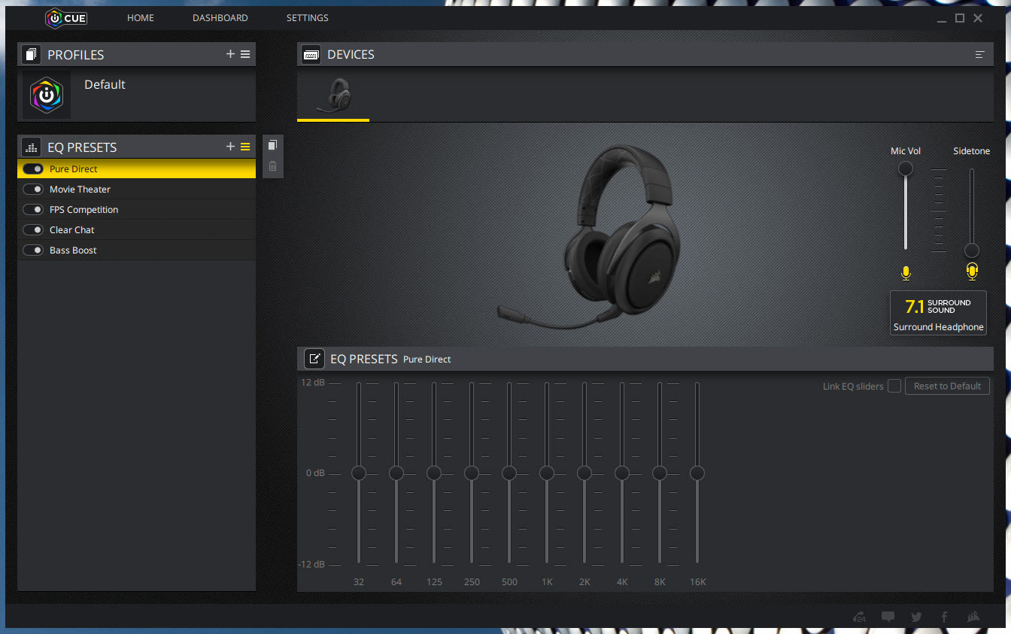Click the headset product image

590,236
